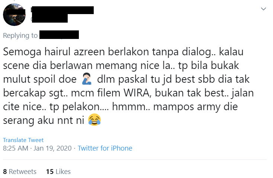273x178 pixels.
Task: Click the Twitter for iPhone source link
Action: [x=105, y=148]
